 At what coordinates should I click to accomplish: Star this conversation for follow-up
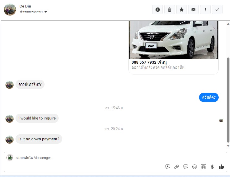pos(182,9)
